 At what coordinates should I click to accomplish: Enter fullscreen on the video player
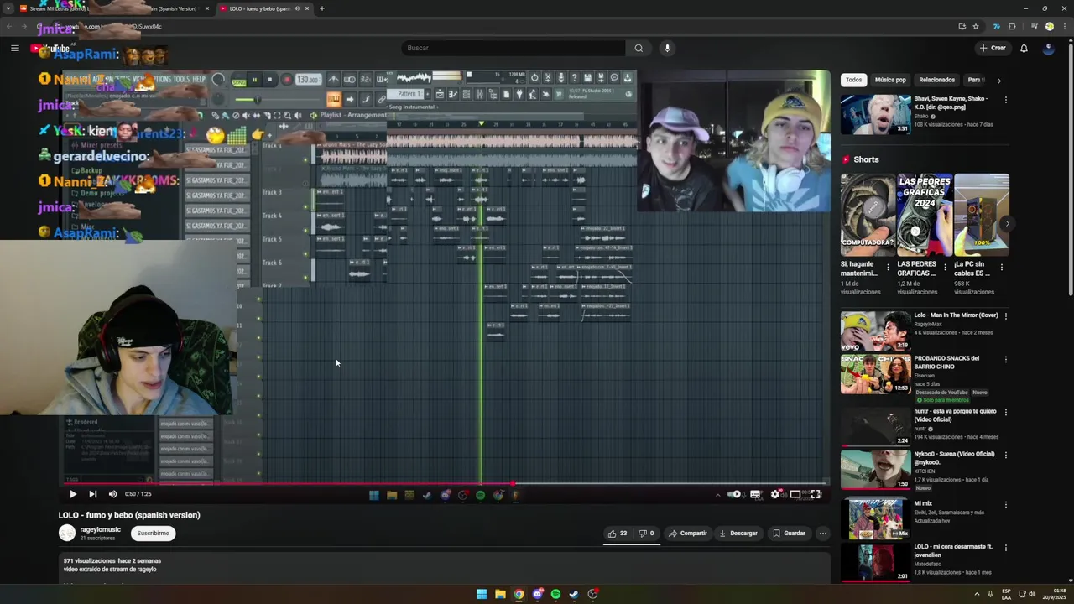[816, 494]
